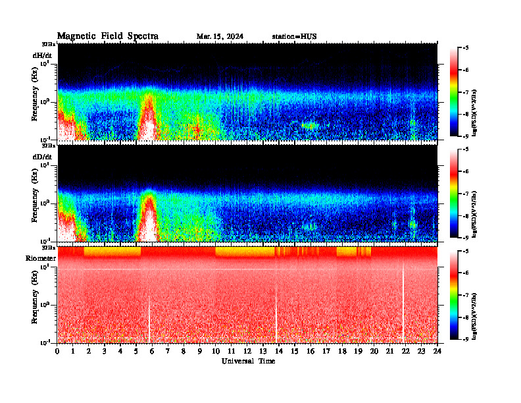The height and width of the screenshot is (403, 521).
Task: Click hour "9" on Universal Time axis
Action: (x=200, y=352)
